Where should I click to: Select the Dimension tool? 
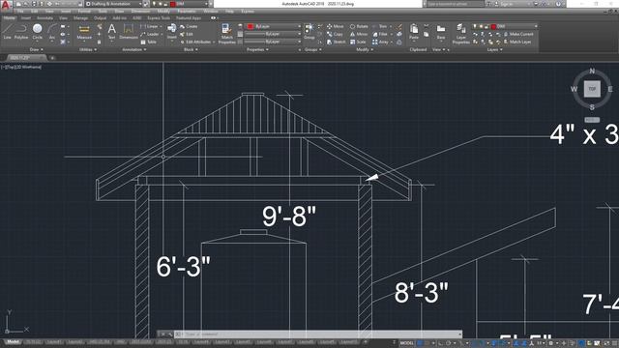point(129,31)
